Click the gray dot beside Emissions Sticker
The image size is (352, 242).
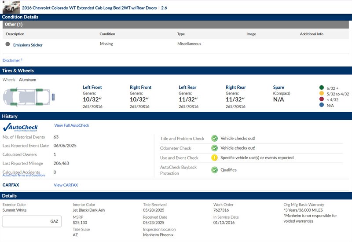(7, 44)
